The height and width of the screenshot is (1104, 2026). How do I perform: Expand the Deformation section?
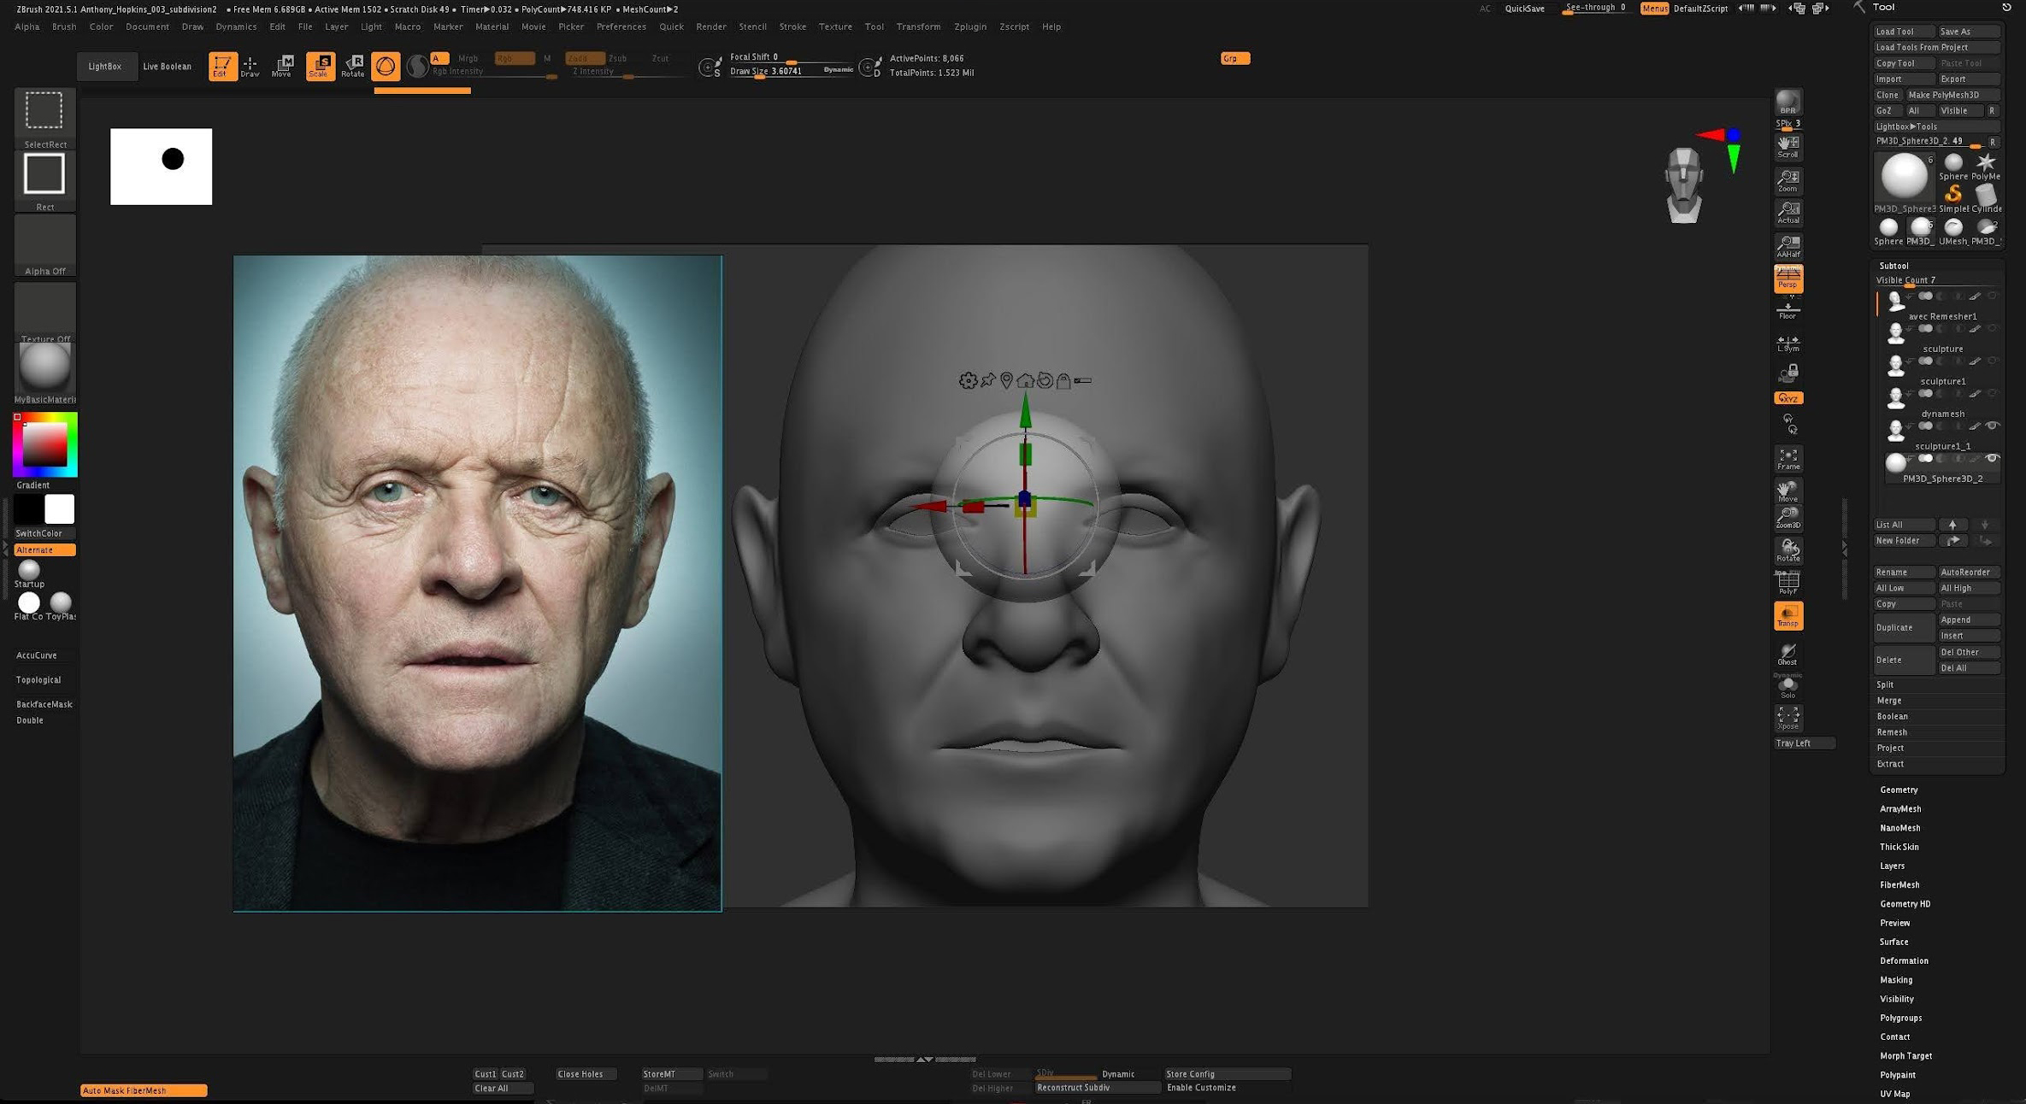pyautogui.click(x=1904, y=960)
